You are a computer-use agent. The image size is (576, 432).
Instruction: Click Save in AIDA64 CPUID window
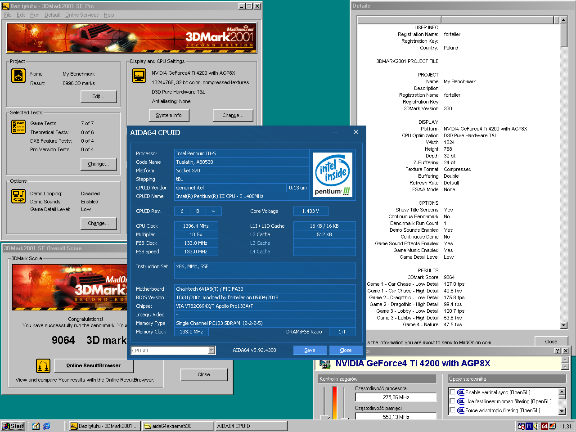[310, 350]
